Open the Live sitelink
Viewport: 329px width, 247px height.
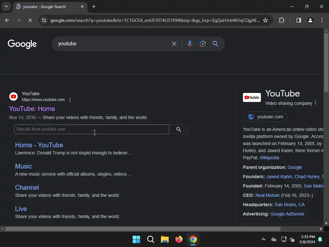pyautogui.click(x=21, y=208)
